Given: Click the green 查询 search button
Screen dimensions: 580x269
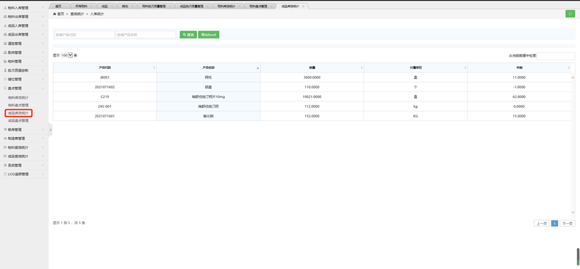Looking at the screenshot, I should tap(188, 34).
